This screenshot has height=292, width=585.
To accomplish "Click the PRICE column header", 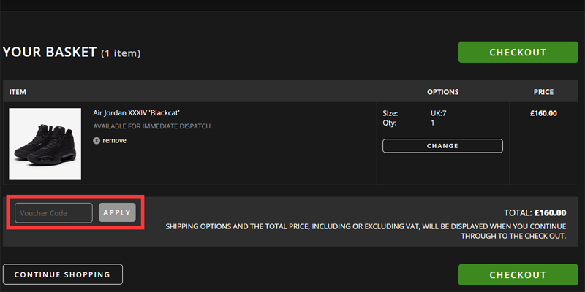I will pos(543,92).
